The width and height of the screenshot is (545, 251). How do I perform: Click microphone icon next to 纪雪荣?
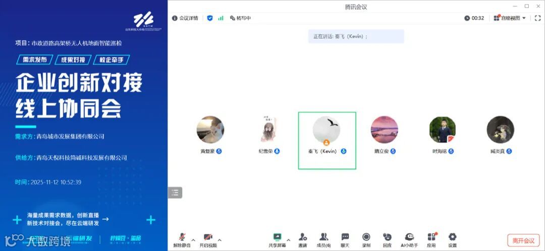tap(277, 151)
